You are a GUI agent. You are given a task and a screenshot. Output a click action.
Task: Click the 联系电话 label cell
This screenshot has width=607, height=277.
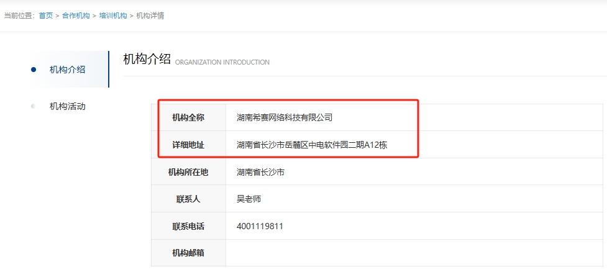tap(188, 226)
